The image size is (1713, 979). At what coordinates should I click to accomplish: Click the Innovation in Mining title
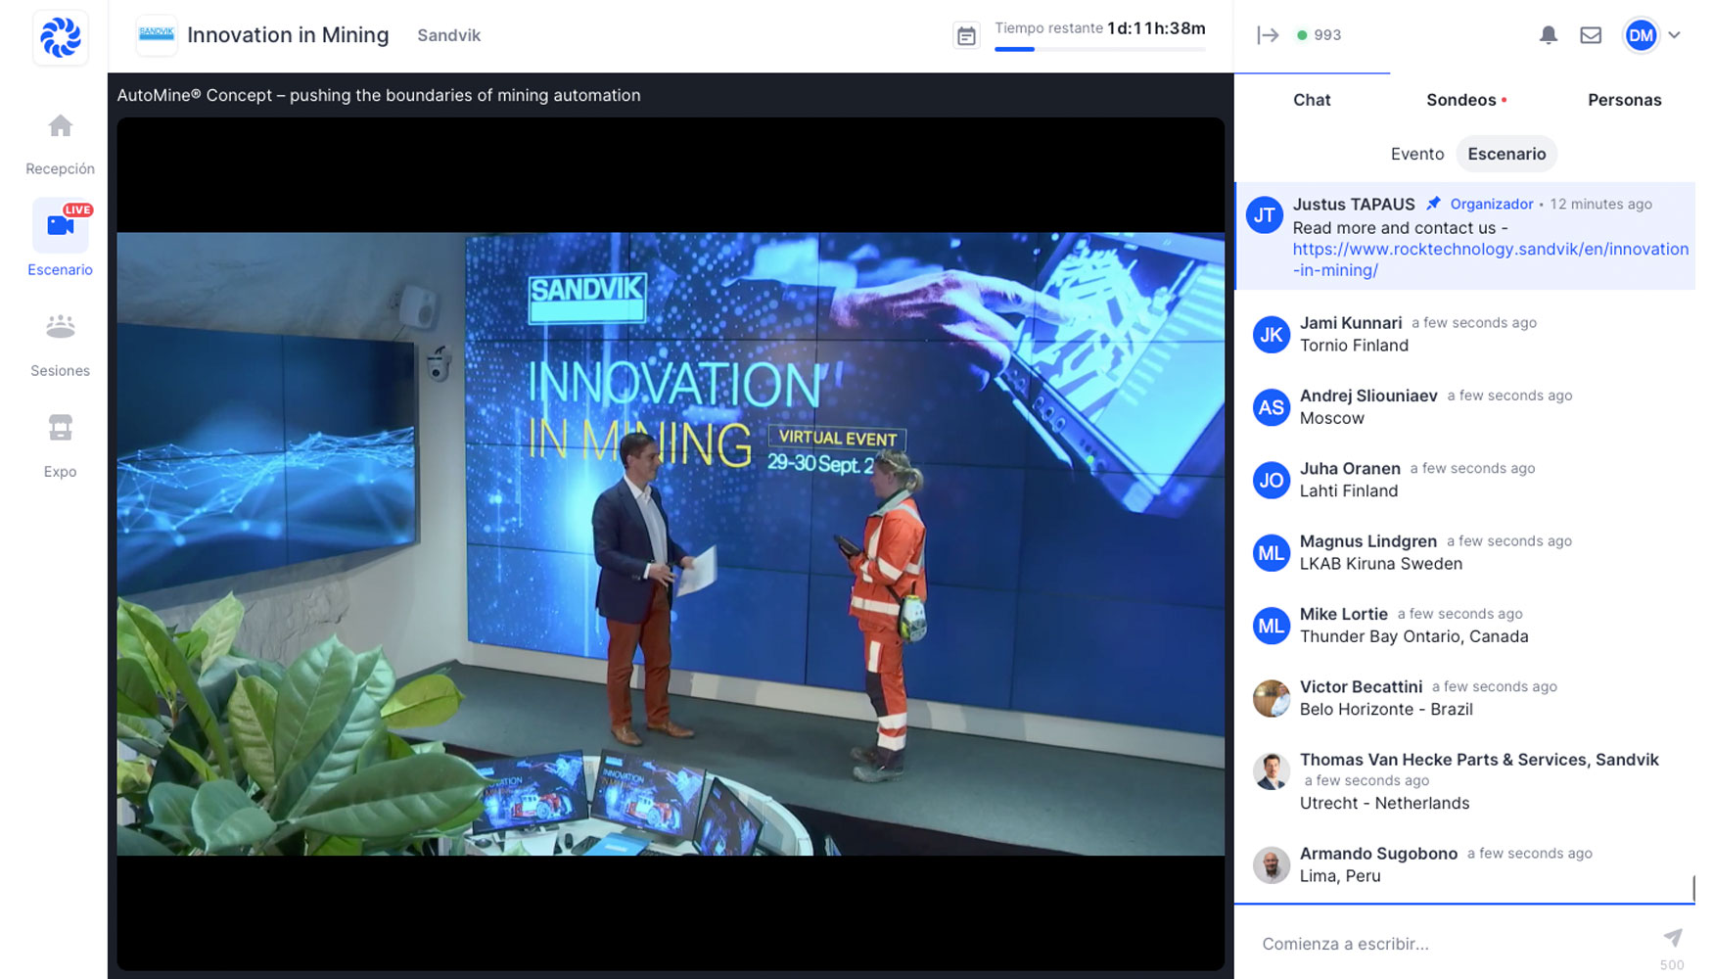click(288, 35)
